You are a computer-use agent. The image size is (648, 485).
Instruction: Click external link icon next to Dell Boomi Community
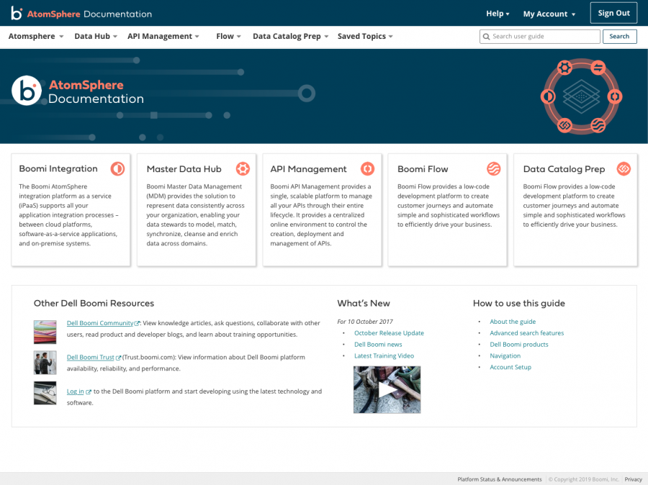pyautogui.click(x=138, y=324)
